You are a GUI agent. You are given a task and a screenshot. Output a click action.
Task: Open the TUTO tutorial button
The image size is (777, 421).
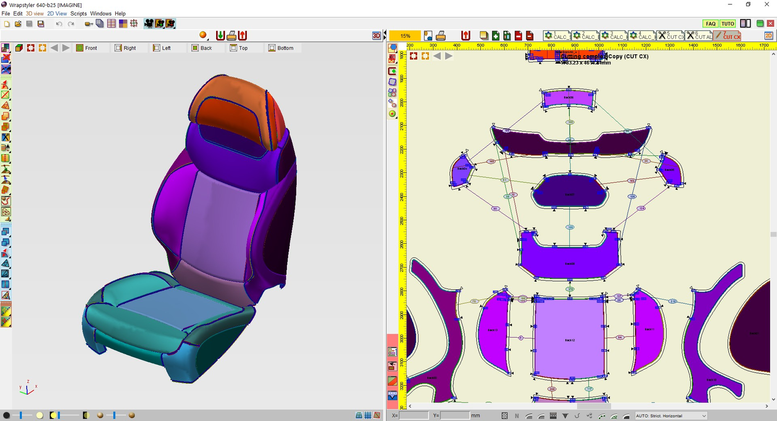[727, 23]
